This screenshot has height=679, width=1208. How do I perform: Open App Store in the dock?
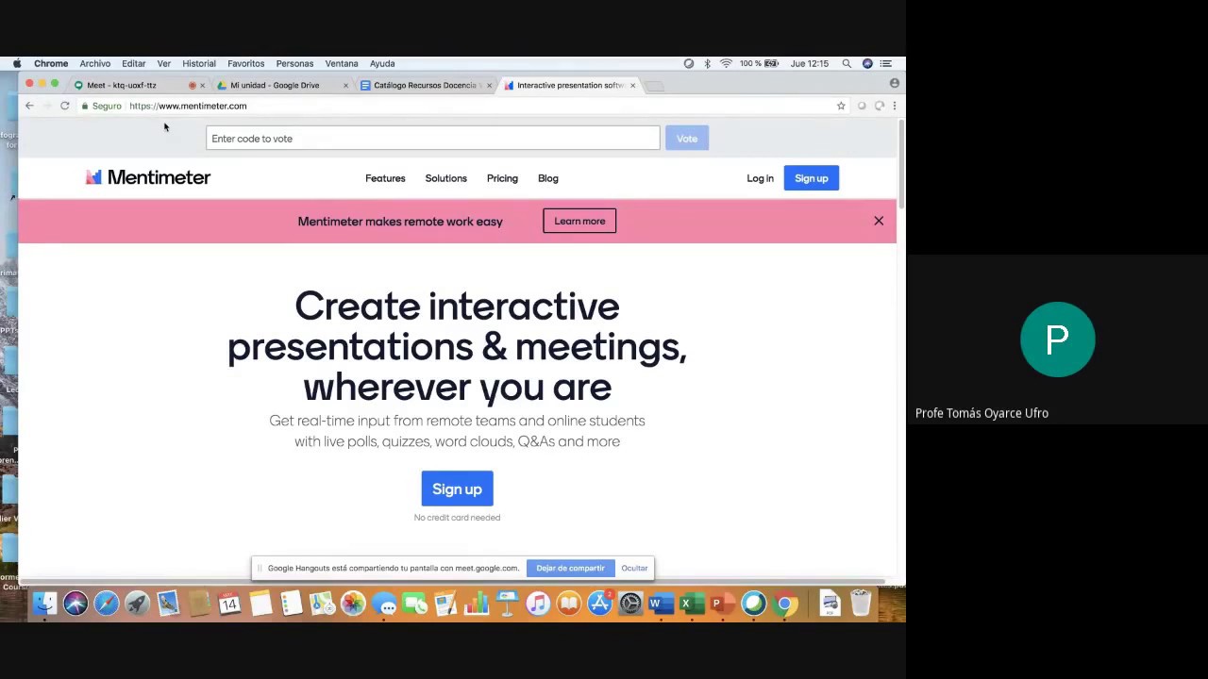tap(599, 603)
